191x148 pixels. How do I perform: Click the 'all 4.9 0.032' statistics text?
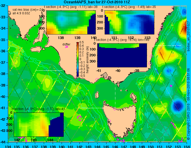point(21,13)
